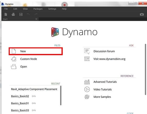The height and width of the screenshot is (114, 147).
Task: Click Open in the FILES list
Action: pos(24,67)
